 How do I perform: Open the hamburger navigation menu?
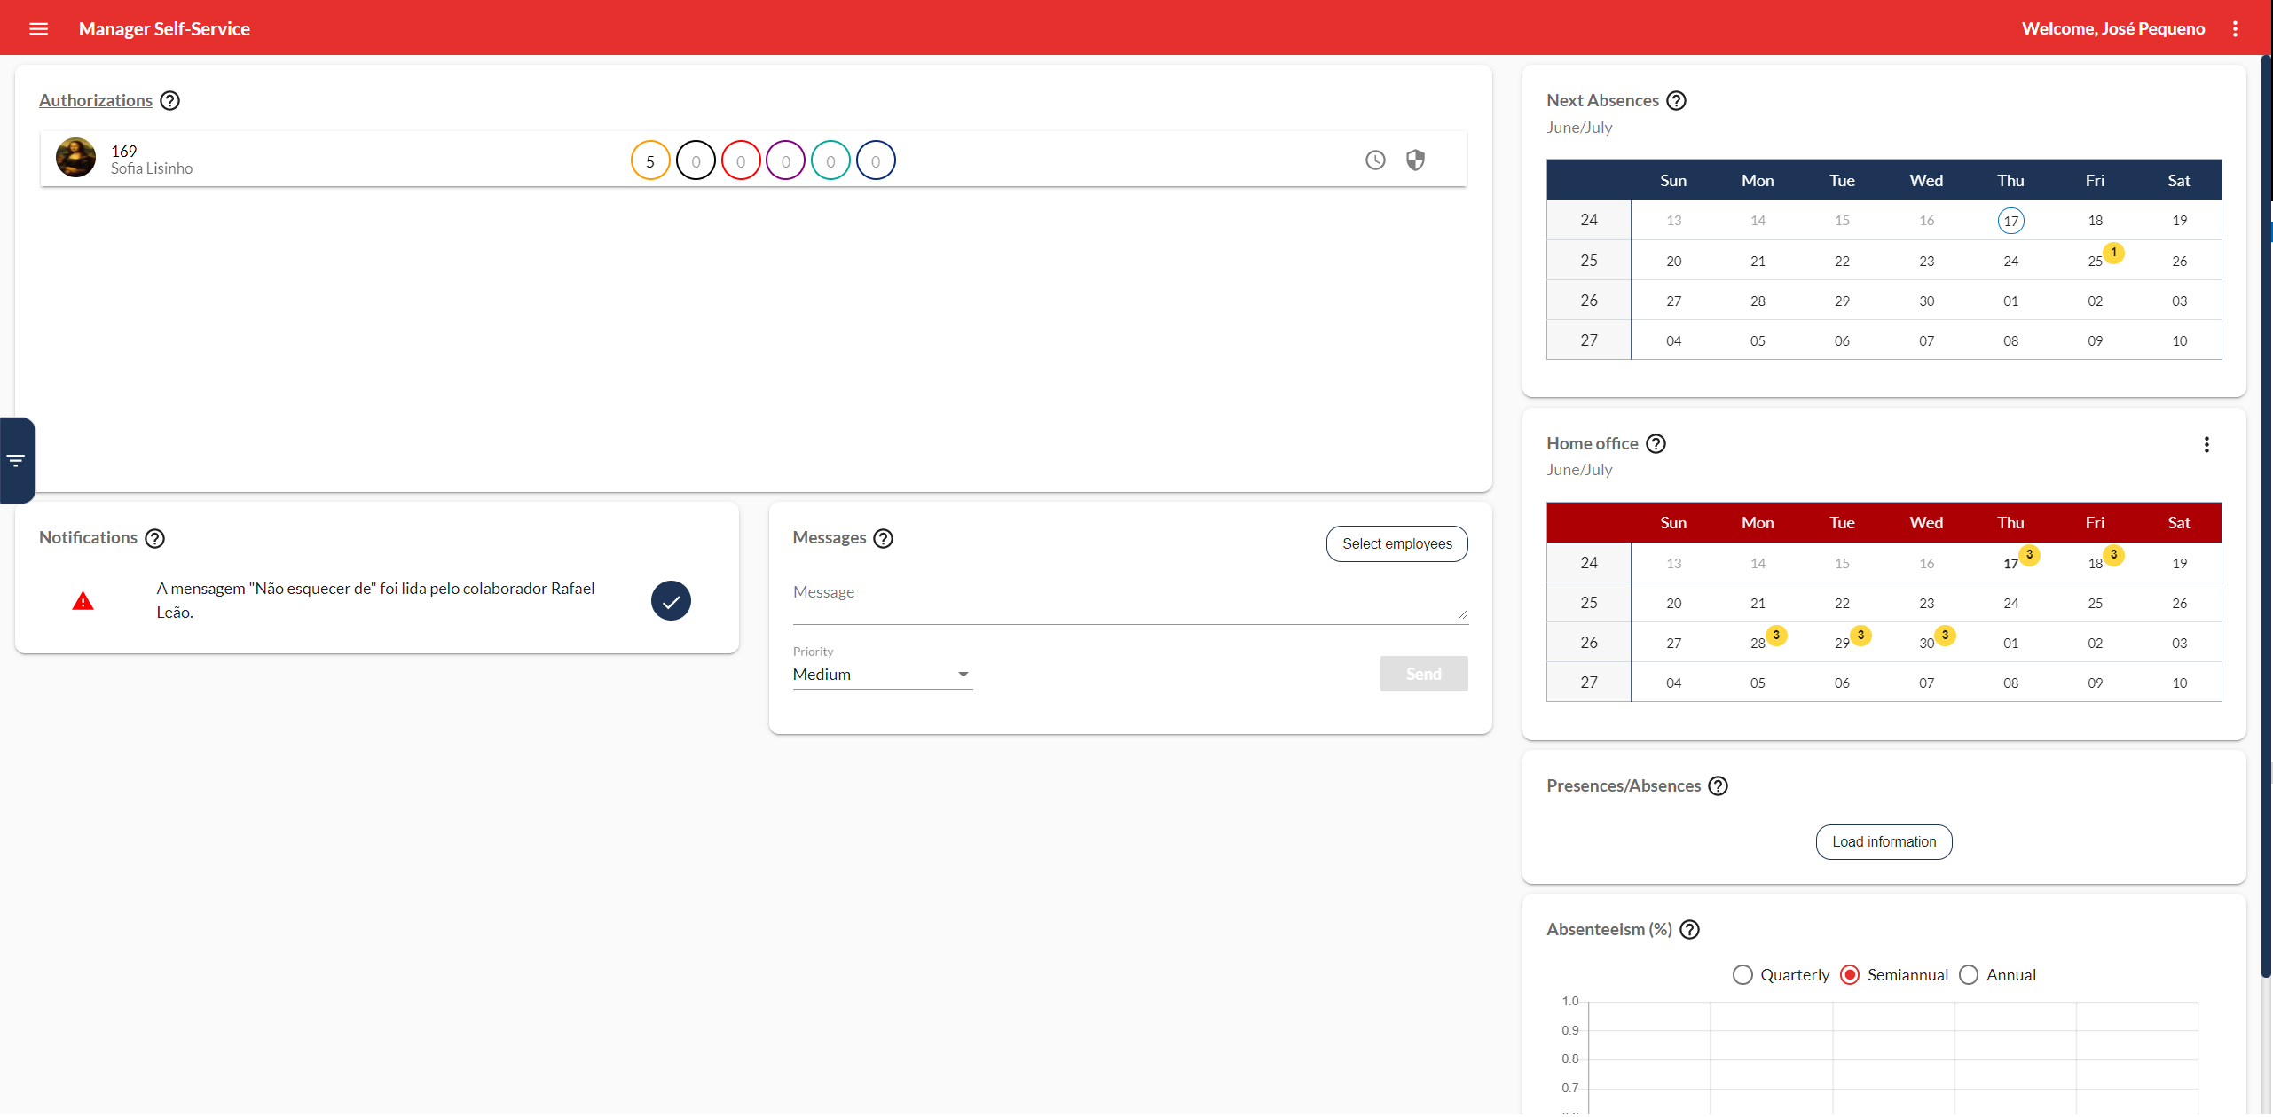tap(39, 27)
